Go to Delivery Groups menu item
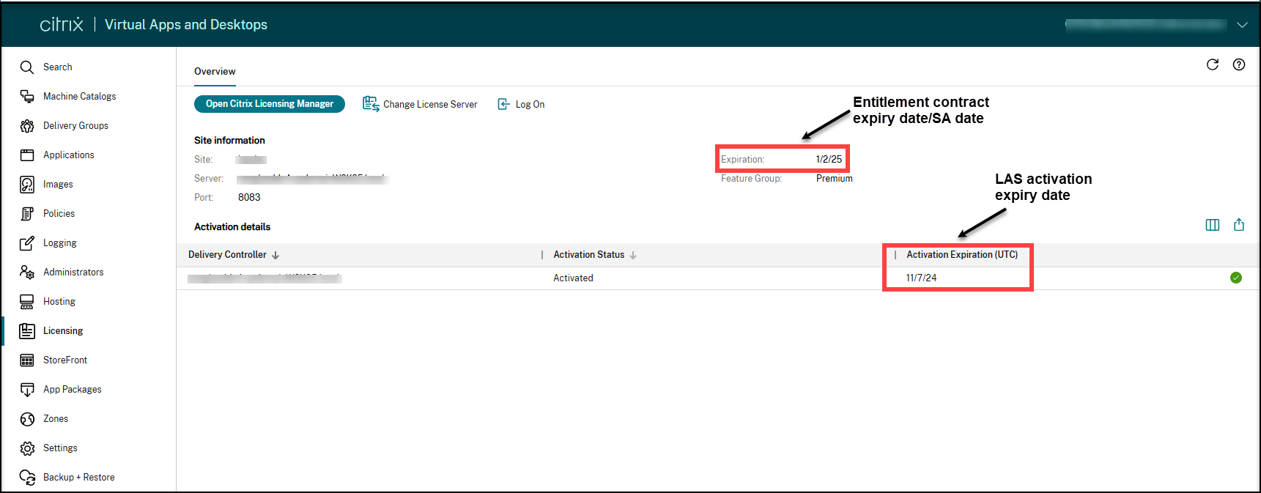The image size is (1261, 493). coord(75,126)
